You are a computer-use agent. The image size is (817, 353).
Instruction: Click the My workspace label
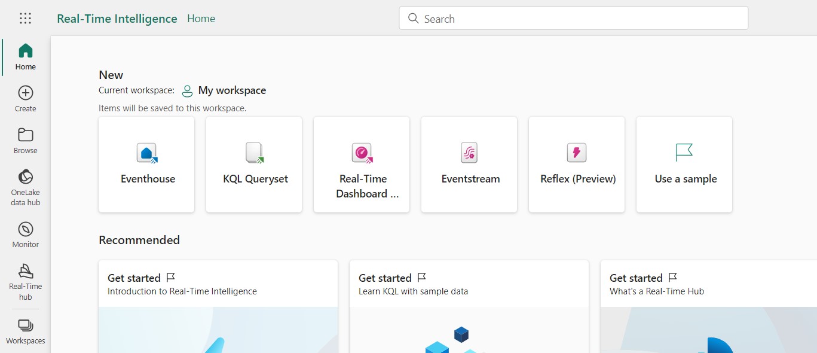232,90
